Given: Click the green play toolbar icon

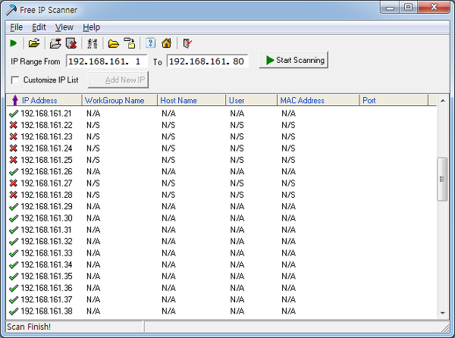Looking at the screenshot, I should 14,43.
